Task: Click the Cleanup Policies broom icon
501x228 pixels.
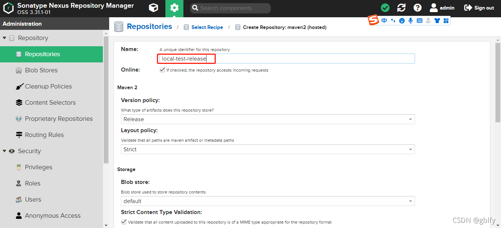Action: [19, 86]
